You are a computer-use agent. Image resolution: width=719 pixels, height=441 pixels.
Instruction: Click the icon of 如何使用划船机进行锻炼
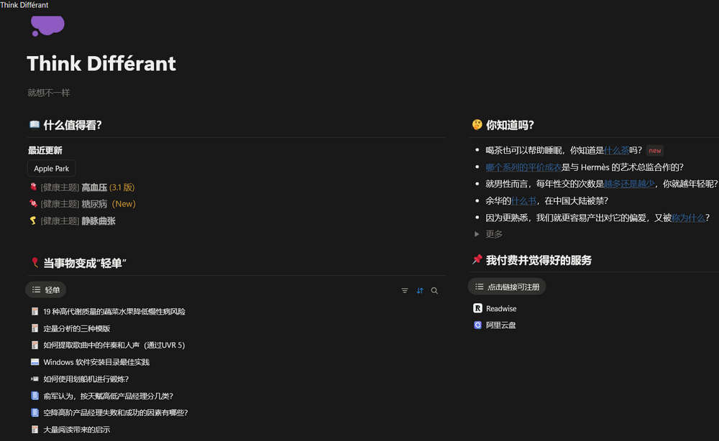35,379
